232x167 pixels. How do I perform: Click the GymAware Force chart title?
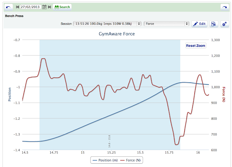[x=117, y=34]
